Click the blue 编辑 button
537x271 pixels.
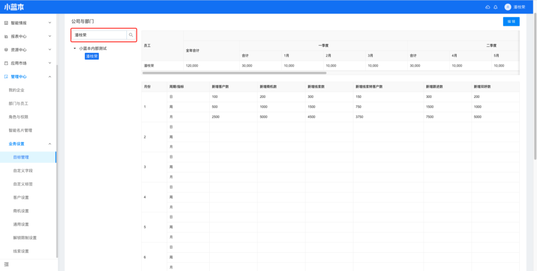[x=511, y=21]
